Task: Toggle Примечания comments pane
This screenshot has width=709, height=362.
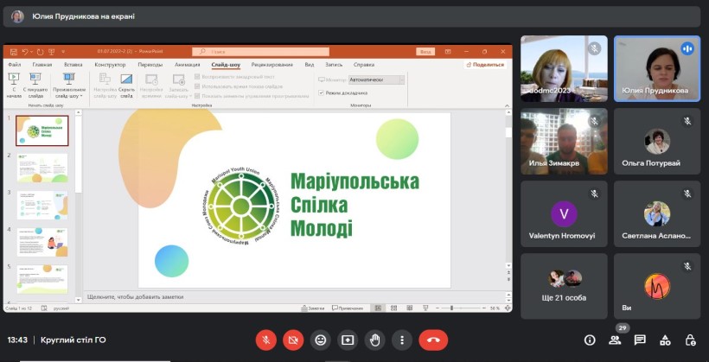Action: (x=348, y=308)
